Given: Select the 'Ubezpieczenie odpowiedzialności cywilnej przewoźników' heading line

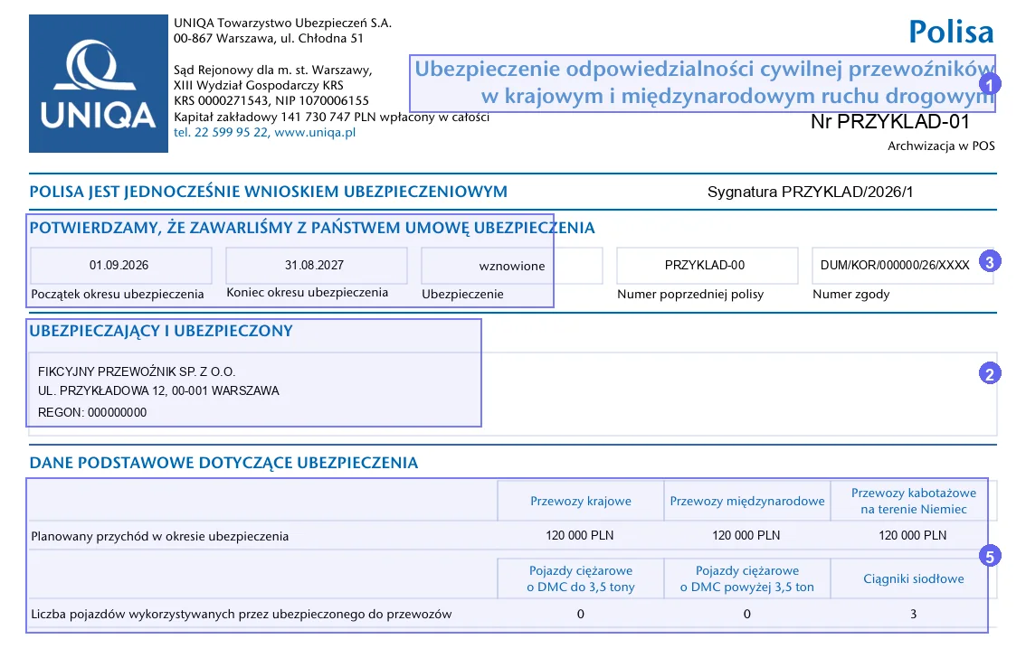Looking at the screenshot, I should (704, 69).
